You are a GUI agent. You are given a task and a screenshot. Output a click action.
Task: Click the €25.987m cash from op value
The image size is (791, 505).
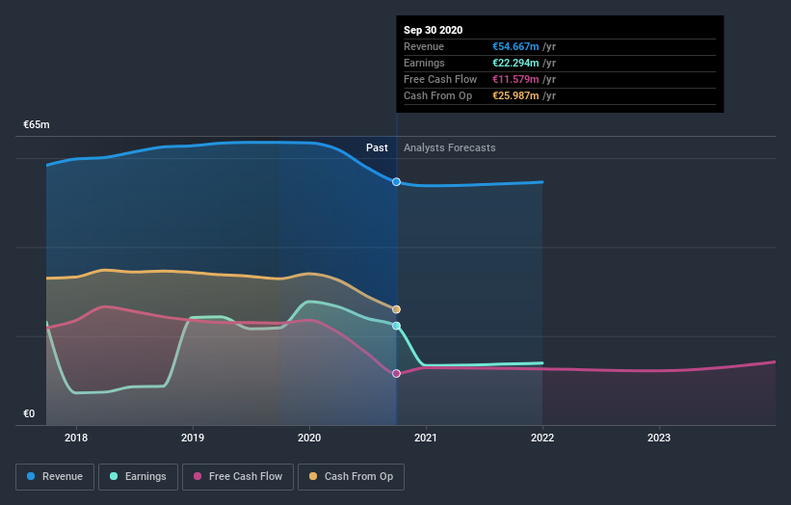[x=515, y=95]
